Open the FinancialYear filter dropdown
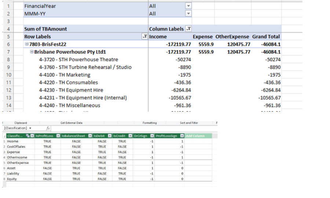This screenshot has width=330, height=198. click(188, 6)
